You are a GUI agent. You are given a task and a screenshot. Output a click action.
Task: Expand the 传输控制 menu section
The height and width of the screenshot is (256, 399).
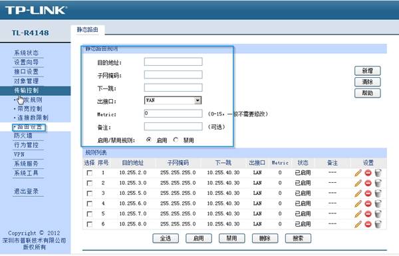(x=26, y=90)
